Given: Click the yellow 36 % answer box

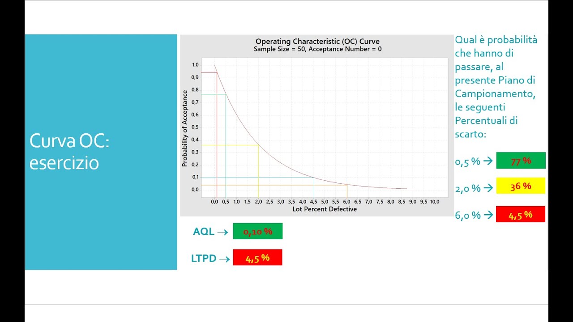Looking at the screenshot, I should (521, 186).
